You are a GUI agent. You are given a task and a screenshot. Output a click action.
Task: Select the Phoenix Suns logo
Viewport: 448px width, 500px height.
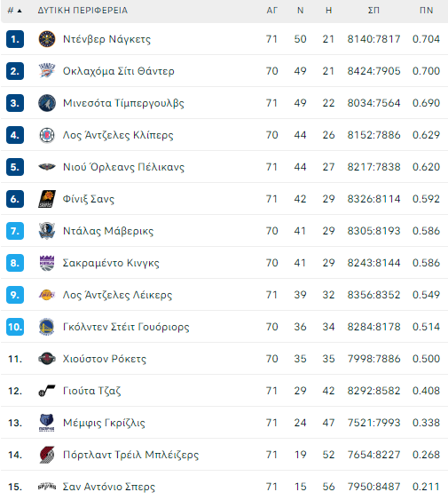coord(47,199)
